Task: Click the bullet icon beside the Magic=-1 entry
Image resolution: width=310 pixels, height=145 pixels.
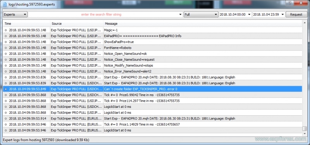Action: 5,30
